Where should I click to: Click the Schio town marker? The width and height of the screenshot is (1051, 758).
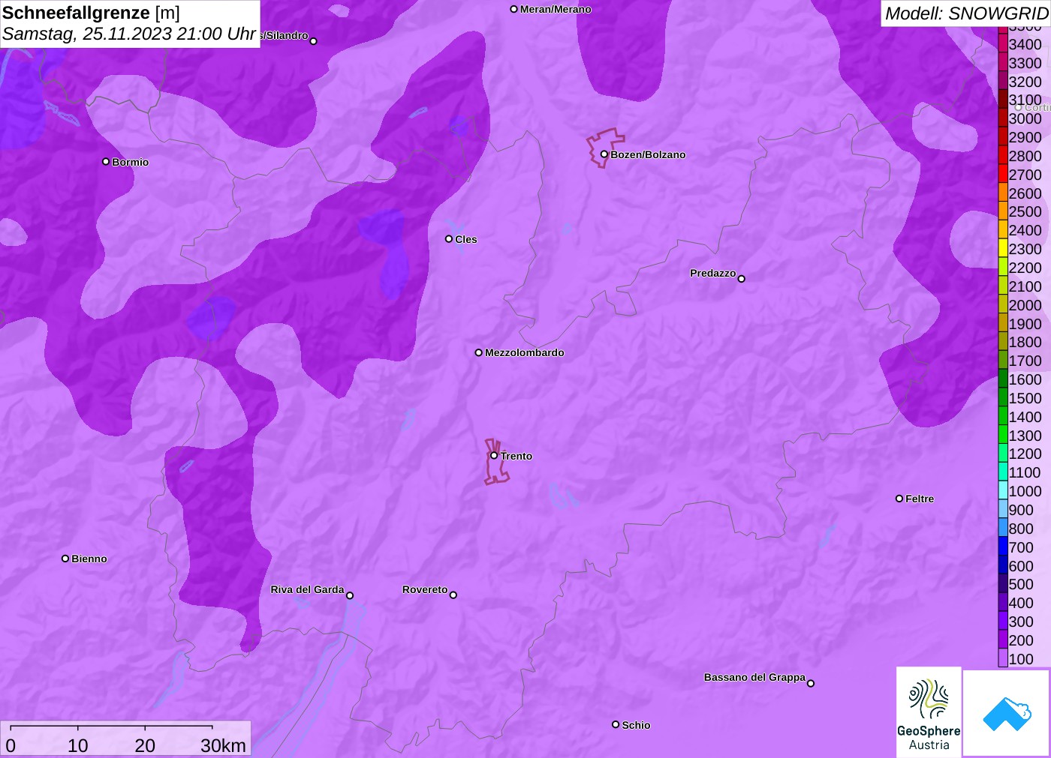click(x=616, y=724)
